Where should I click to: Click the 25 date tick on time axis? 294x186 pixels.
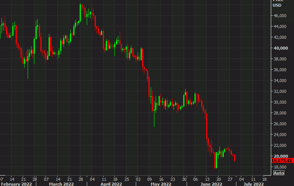pos(127,178)
